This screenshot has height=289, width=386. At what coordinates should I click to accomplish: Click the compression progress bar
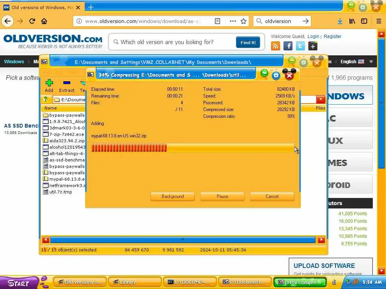pyautogui.click(x=193, y=148)
